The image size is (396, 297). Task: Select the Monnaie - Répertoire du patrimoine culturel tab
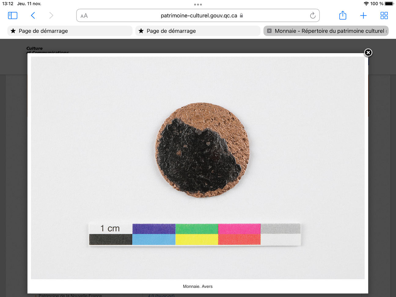[326, 31]
